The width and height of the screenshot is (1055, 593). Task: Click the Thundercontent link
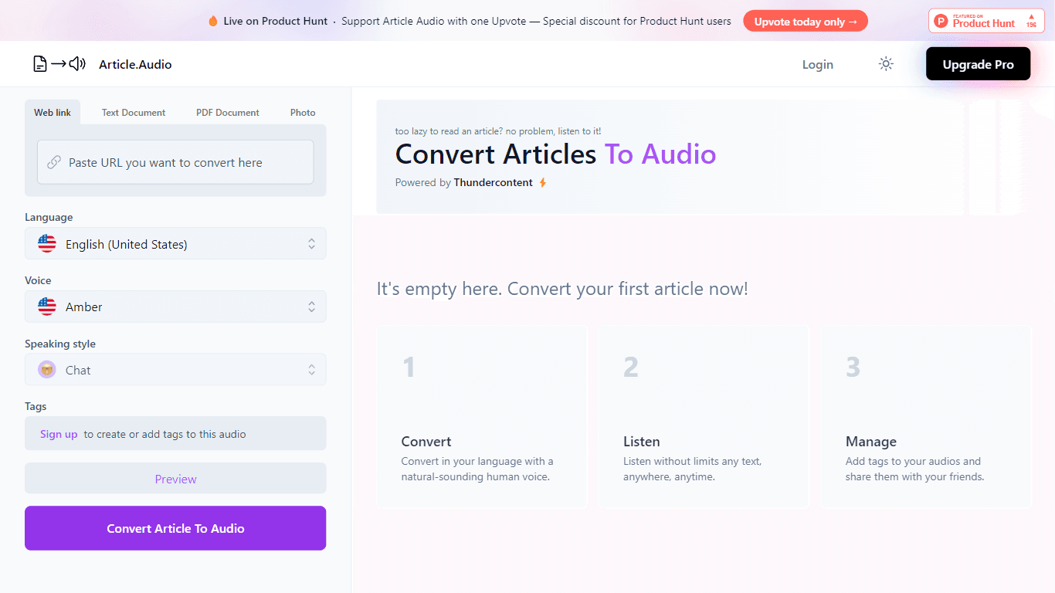493,183
